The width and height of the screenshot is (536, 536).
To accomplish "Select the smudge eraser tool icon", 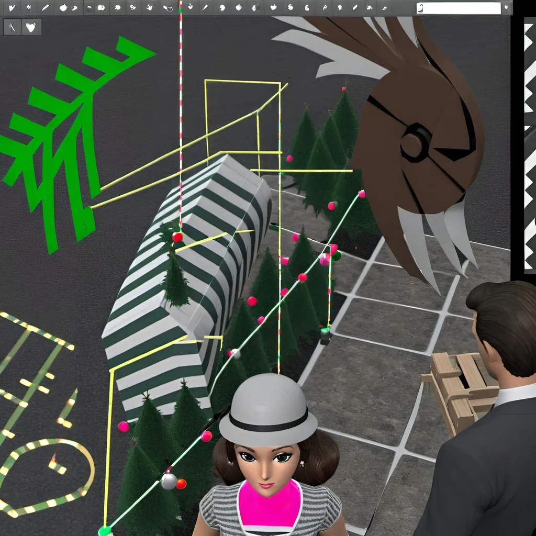I will pos(369,7).
